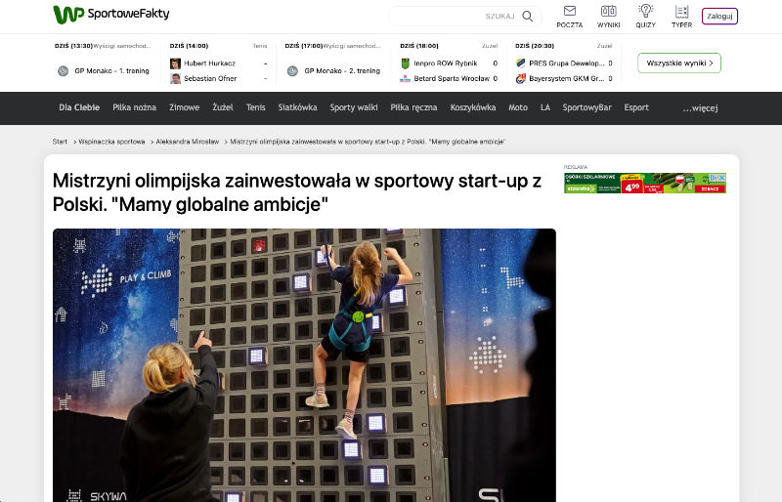The height and width of the screenshot is (502, 782).
Task: Click Hubert Hurkacz player photo
Action: (175, 63)
